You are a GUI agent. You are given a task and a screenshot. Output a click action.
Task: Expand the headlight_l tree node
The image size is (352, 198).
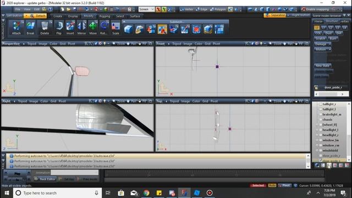click(x=317, y=130)
